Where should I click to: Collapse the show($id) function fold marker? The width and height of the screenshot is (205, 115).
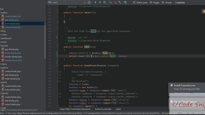coord(58,12)
